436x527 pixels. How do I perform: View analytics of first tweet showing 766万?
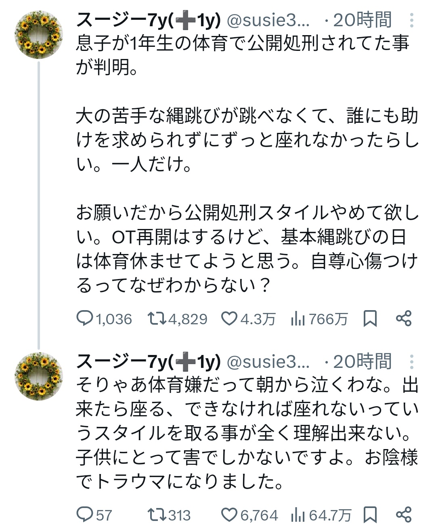(x=319, y=319)
